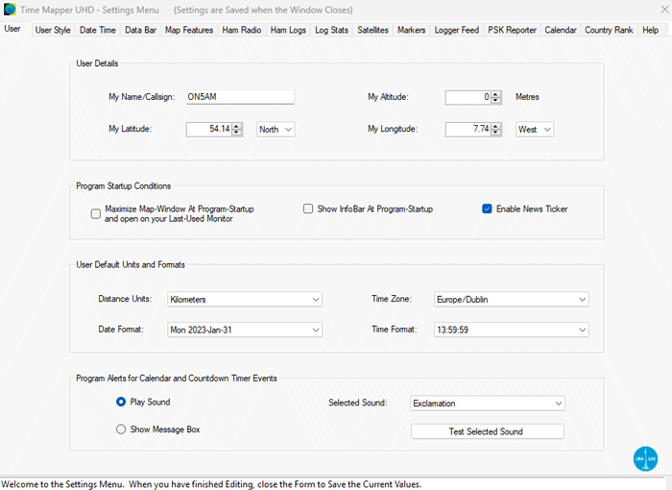The width and height of the screenshot is (672, 490).
Task: Enable Maximize Map-Window At Program-Startup checkbox
Action: click(96, 213)
